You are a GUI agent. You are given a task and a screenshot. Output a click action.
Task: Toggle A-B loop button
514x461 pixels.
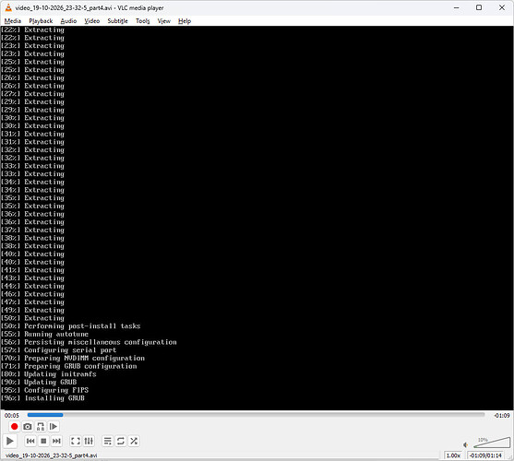pyautogui.click(x=41, y=426)
